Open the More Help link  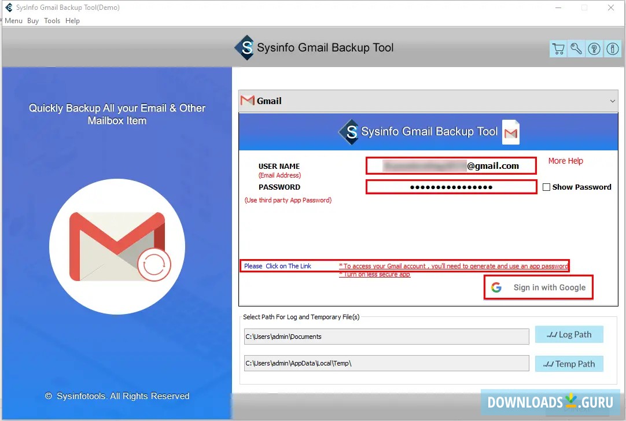click(565, 161)
